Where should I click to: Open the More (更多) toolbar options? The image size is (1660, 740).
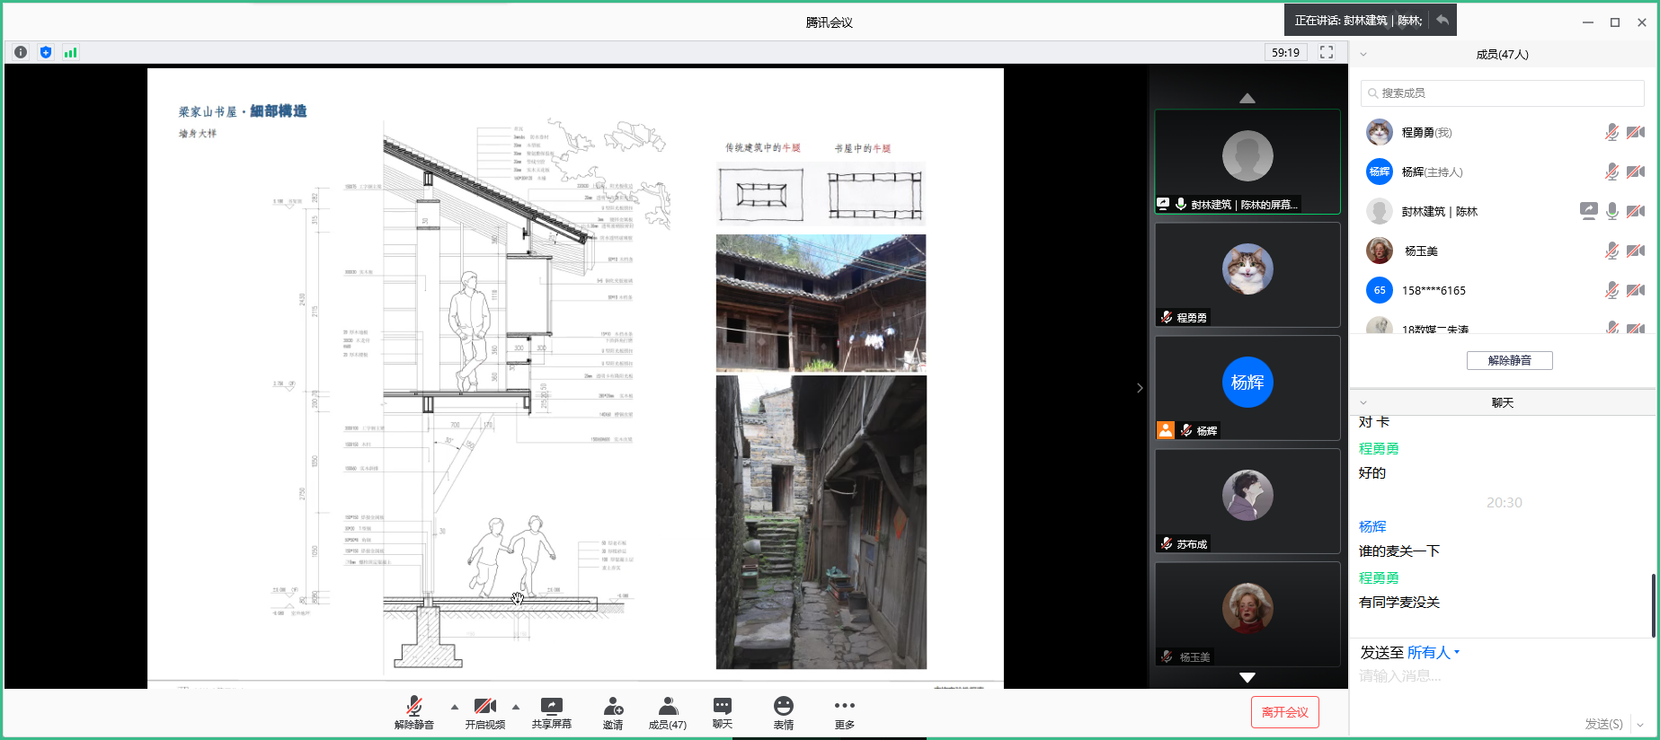tap(845, 713)
